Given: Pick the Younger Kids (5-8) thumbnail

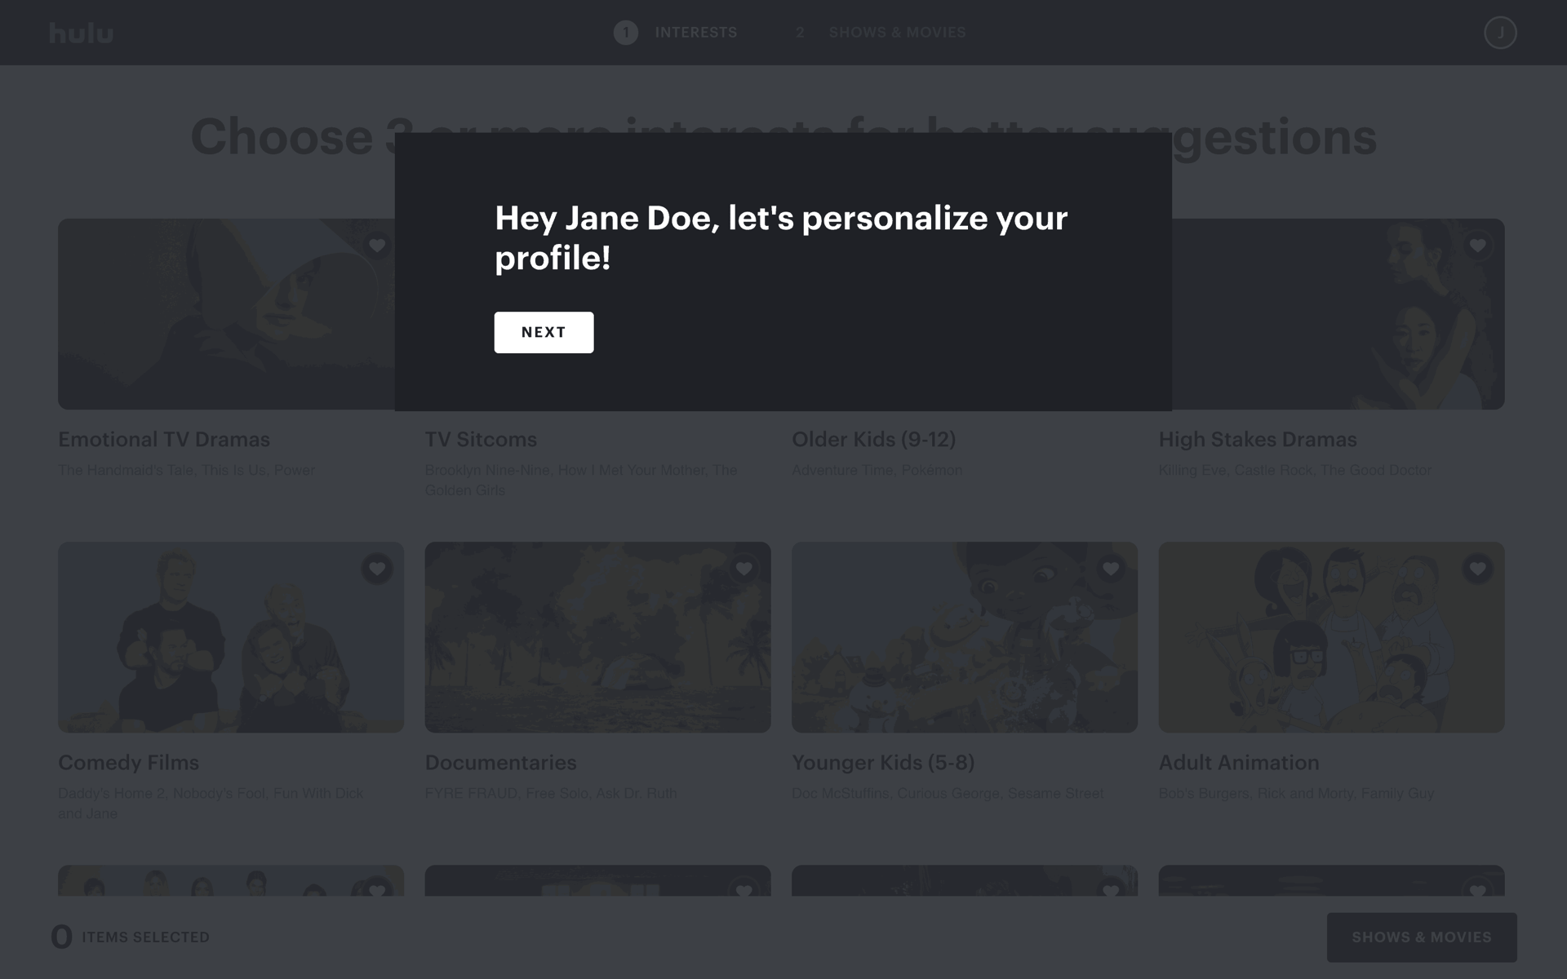Looking at the screenshot, I should 965,637.
